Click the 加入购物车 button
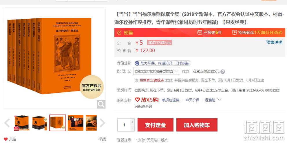 pyautogui.click(x=197, y=125)
